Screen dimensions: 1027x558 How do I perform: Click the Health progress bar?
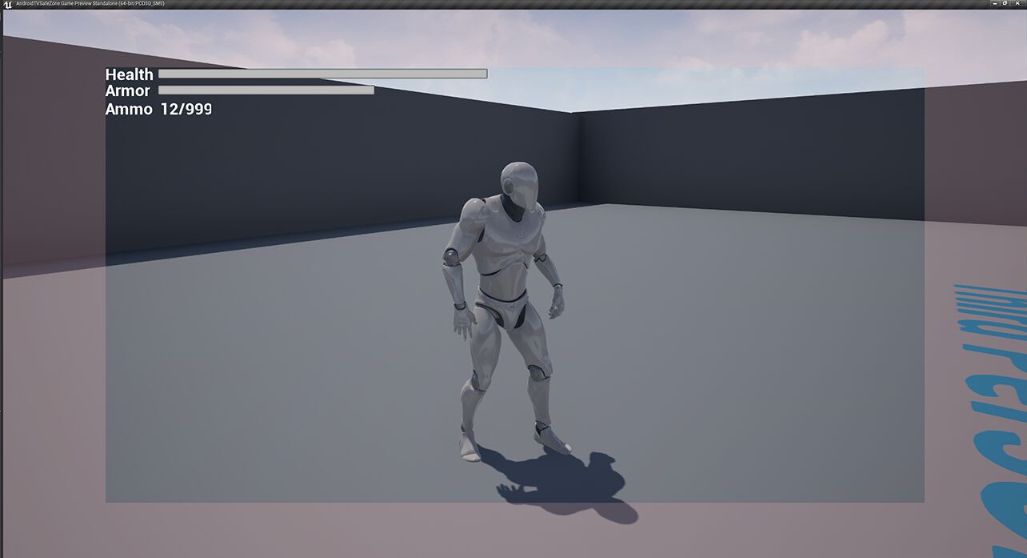click(322, 74)
